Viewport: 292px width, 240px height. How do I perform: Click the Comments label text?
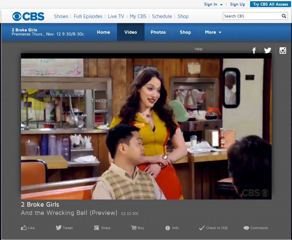[x=259, y=228]
